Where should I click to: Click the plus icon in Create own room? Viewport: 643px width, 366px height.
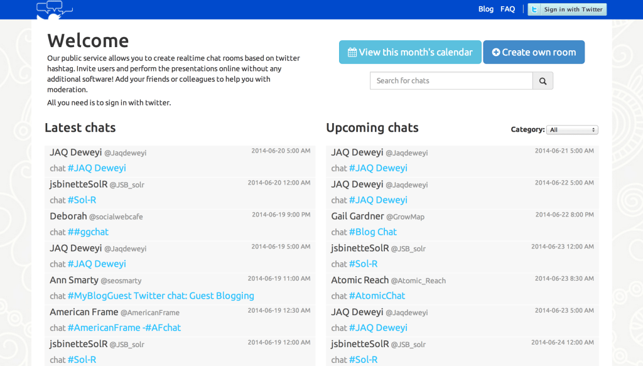[496, 52]
